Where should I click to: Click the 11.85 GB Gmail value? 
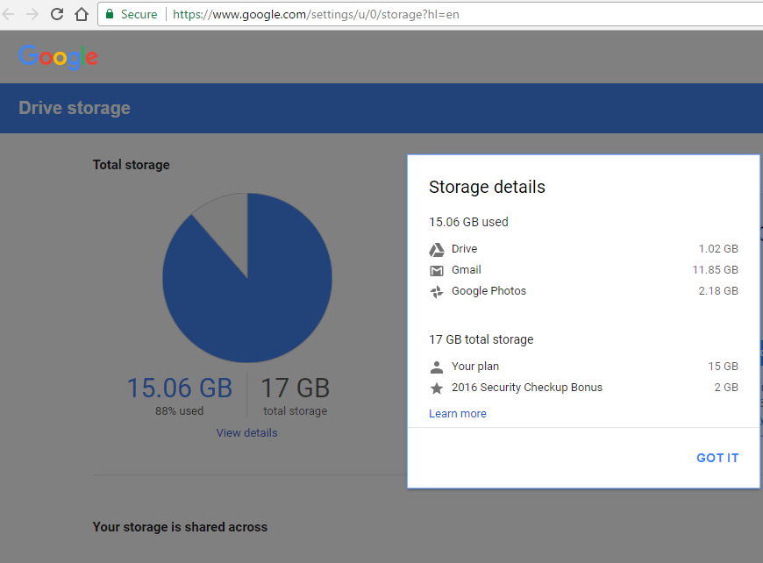(x=716, y=269)
